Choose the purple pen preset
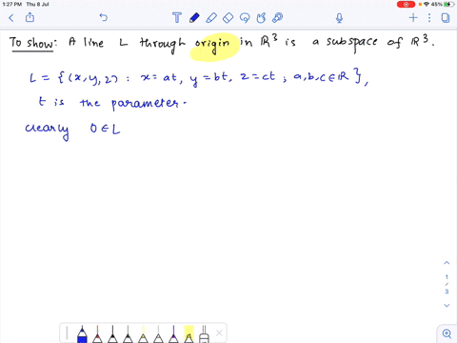The width and height of the screenshot is (457, 343). 173,334
